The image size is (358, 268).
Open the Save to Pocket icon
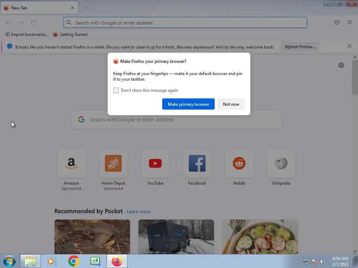click(x=337, y=22)
